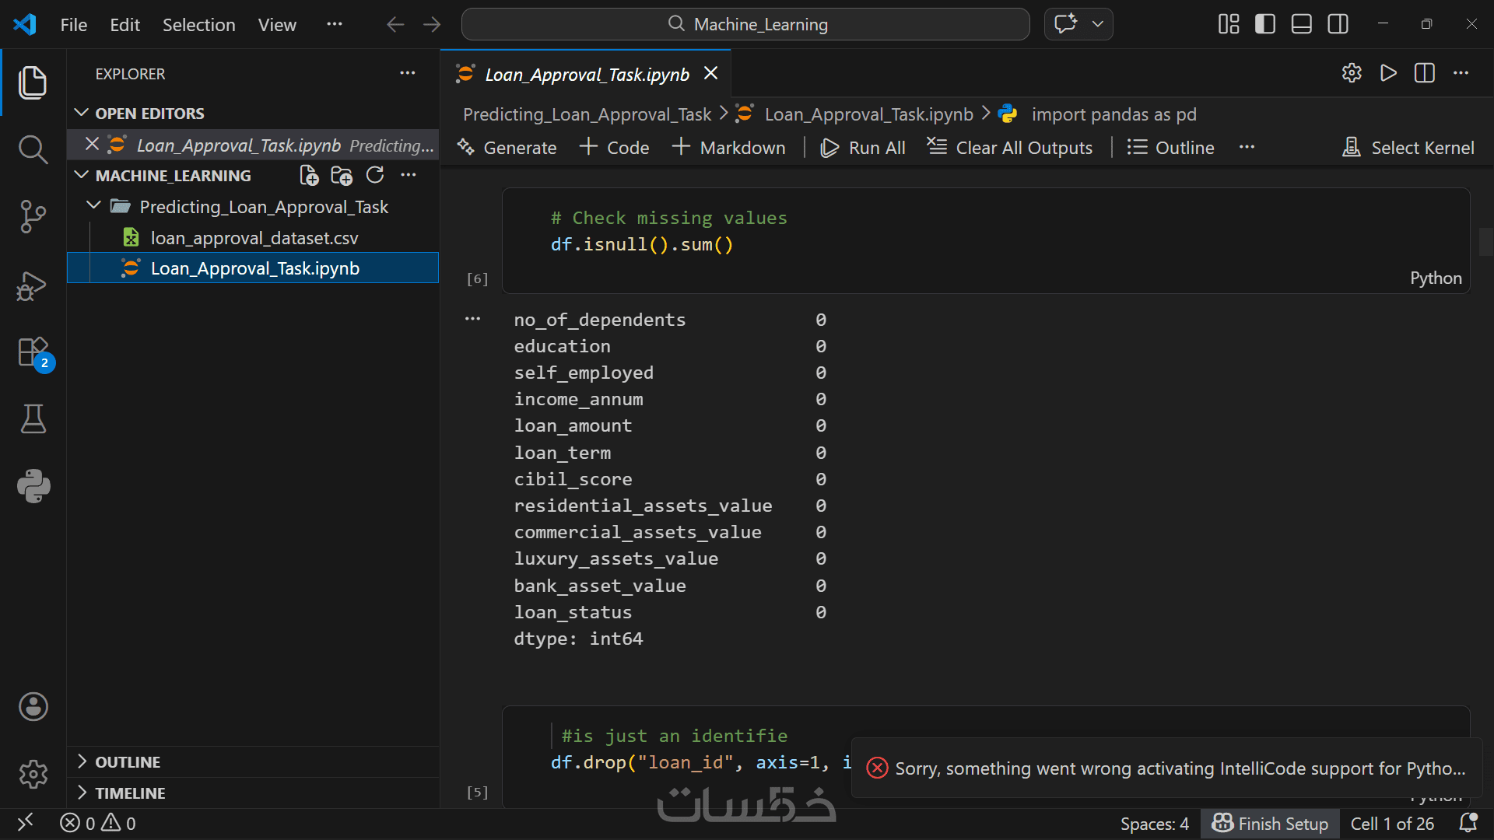The height and width of the screenshot is (840, 1494).
Task: Open loan_approval_dataset.csv file
Action: coord(254,238)
